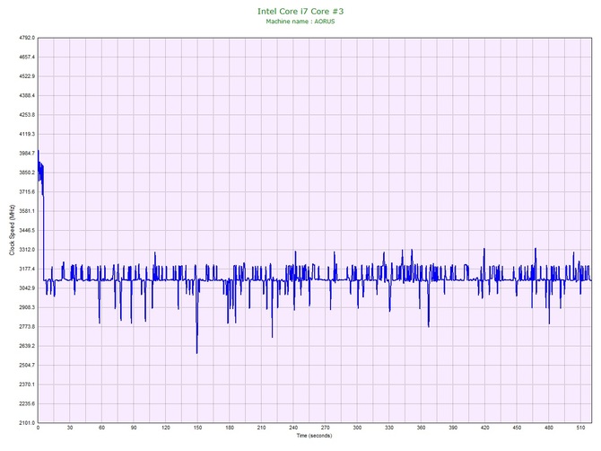Click the 3850.2 y-axis value
This screenshot has height=451, width=601.
click(x=27, y=172)
